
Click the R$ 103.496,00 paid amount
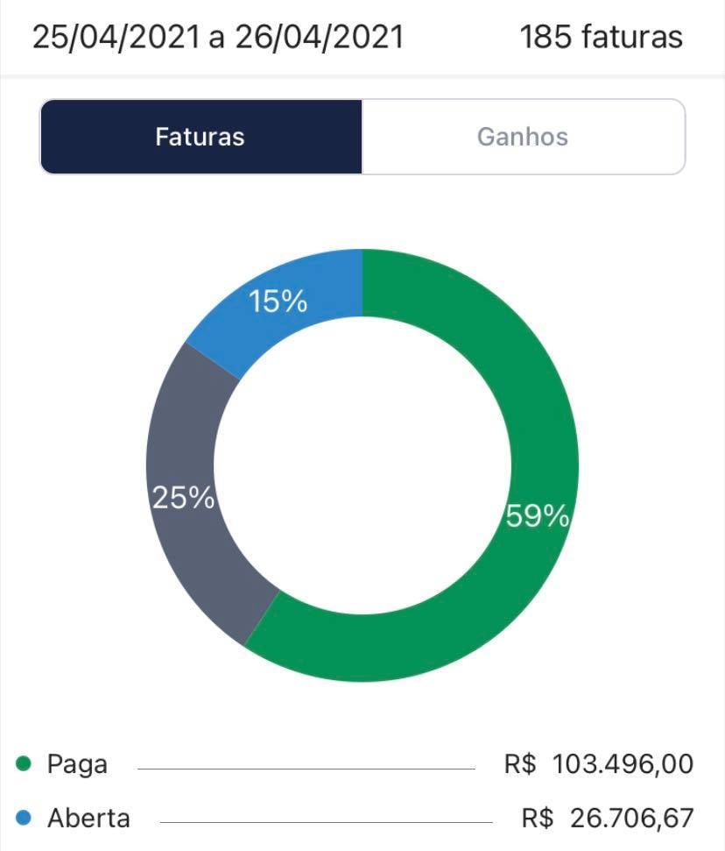tap(599, 763)
